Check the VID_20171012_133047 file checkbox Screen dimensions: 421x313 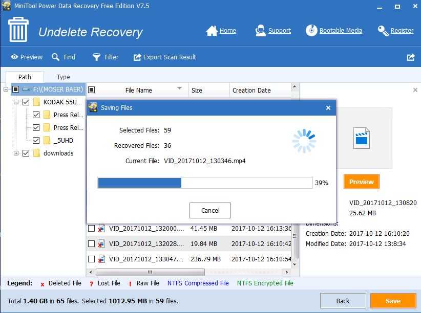92,259
